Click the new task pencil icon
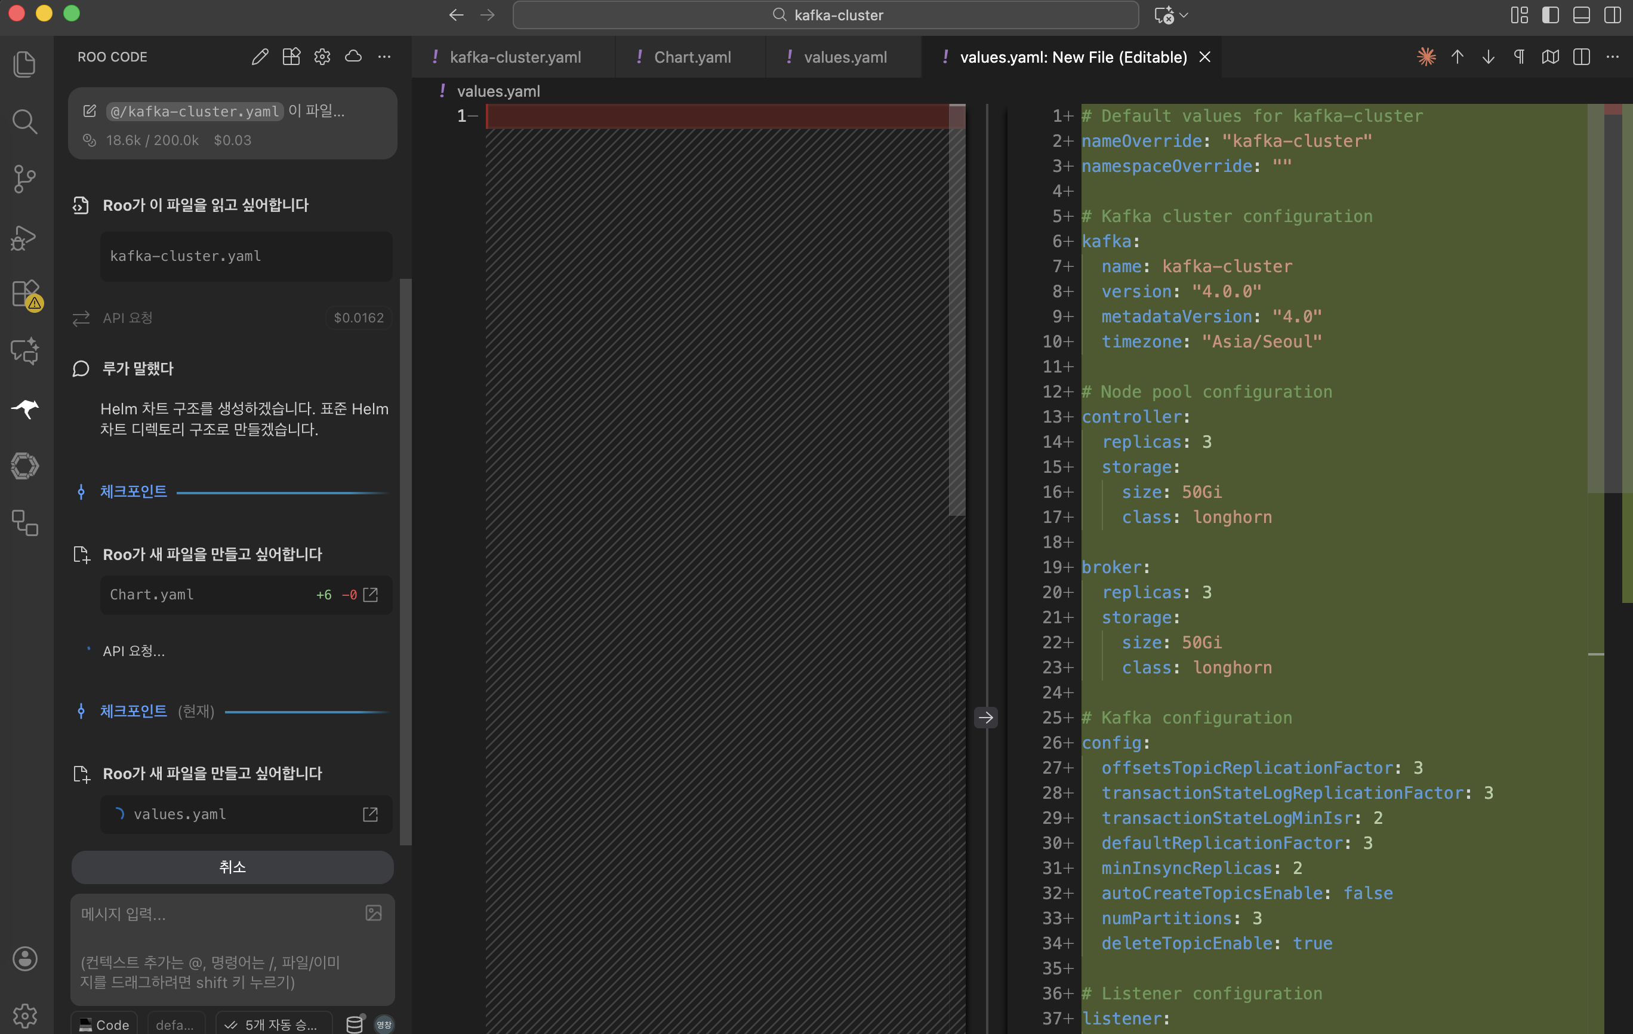Image resolution: width=1633 pixels, height=1034 pixels. coord(260,57)
